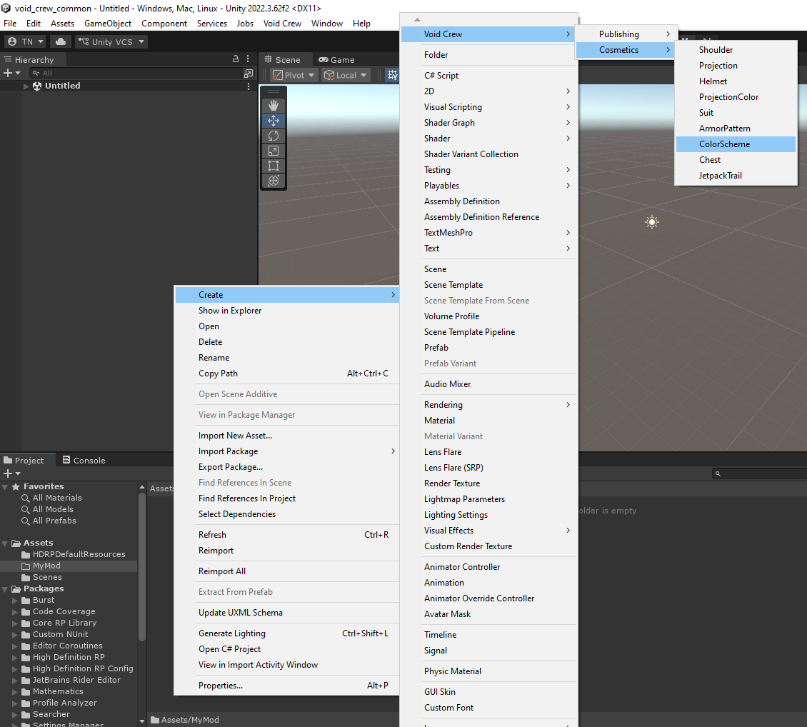Open the Window menu
The width and height of the screenshot is (807, 727).
tap(327, 24)
